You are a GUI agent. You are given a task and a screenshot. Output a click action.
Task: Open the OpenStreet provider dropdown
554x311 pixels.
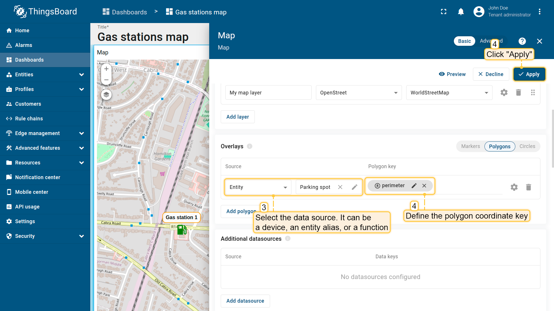[359, 93]
